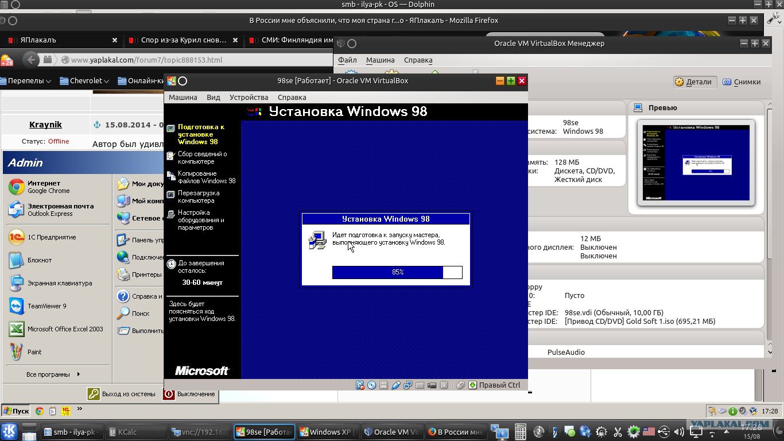The image size is (784, 441).
Task: Click the Chrome quick launch icon beside Пуск
Action: [40, 411]
